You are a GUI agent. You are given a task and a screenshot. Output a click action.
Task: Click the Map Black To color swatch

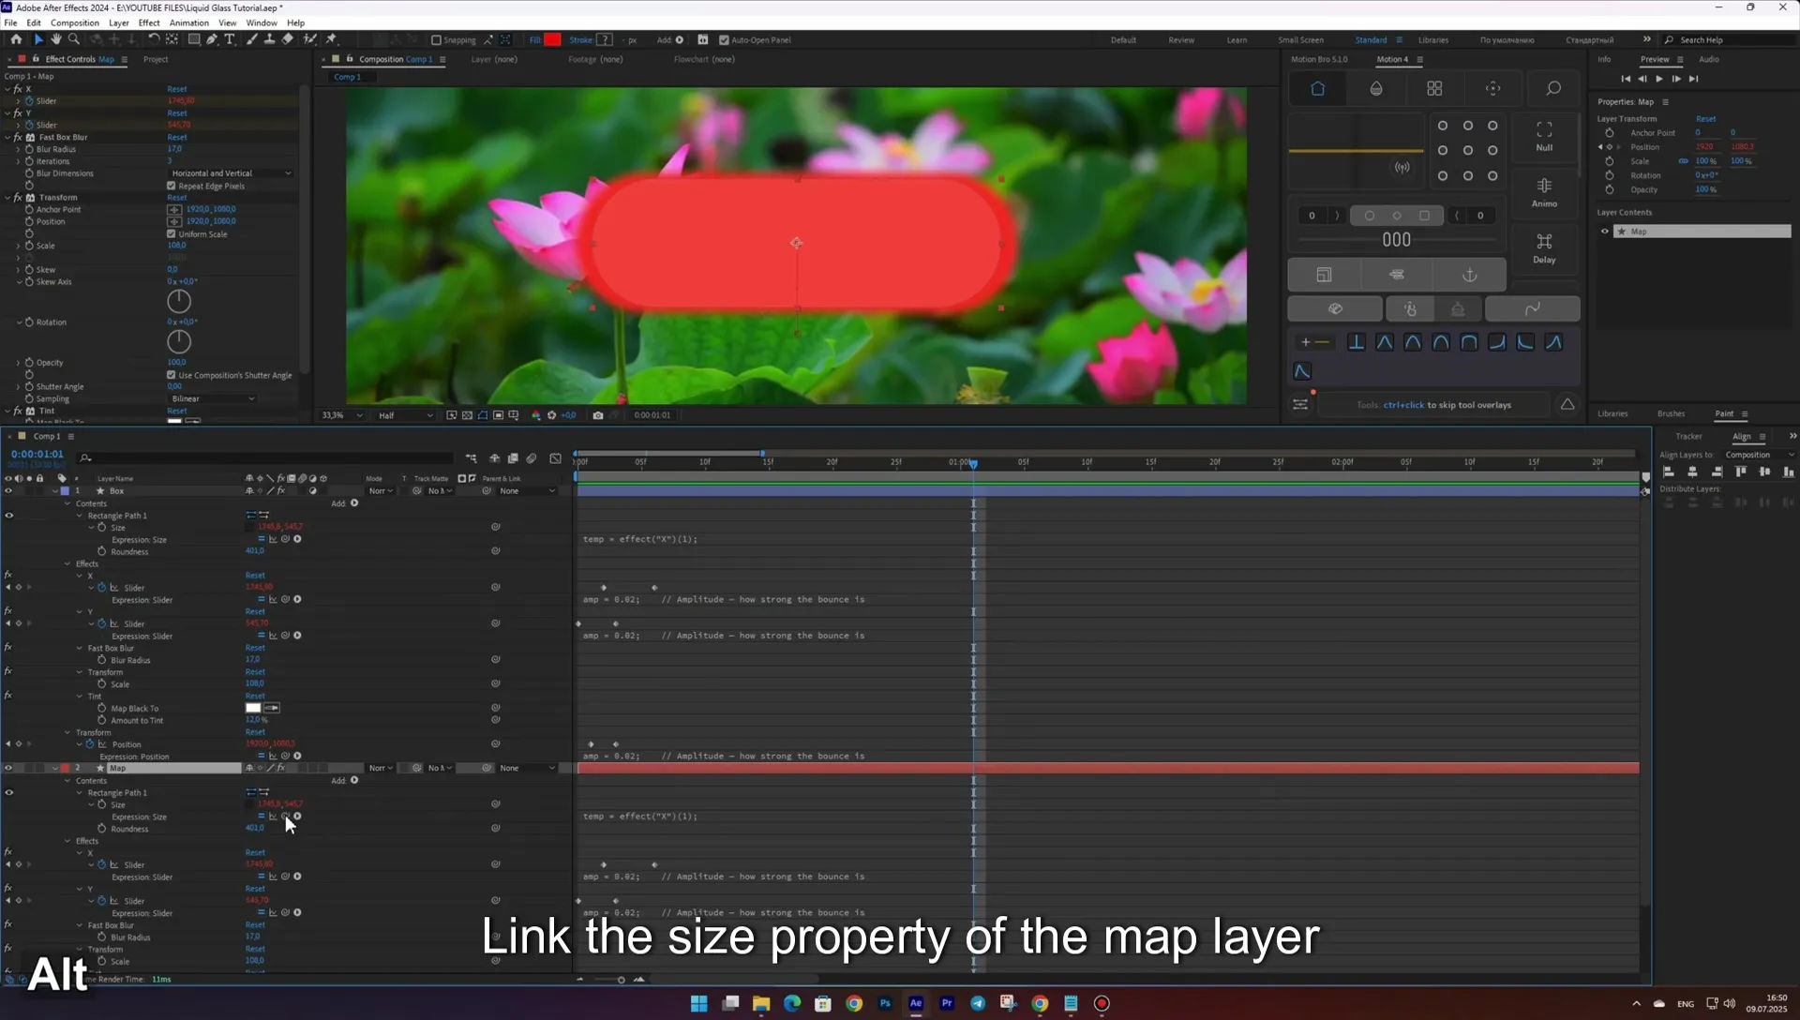tap(253, 708)
